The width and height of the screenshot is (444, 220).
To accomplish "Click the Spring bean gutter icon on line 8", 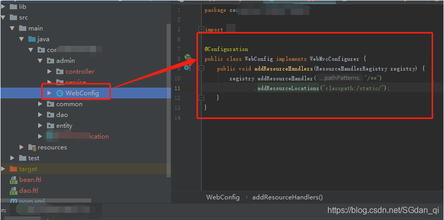I will (188, 57).
